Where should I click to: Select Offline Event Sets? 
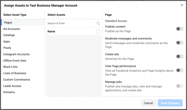click(15, 61)
